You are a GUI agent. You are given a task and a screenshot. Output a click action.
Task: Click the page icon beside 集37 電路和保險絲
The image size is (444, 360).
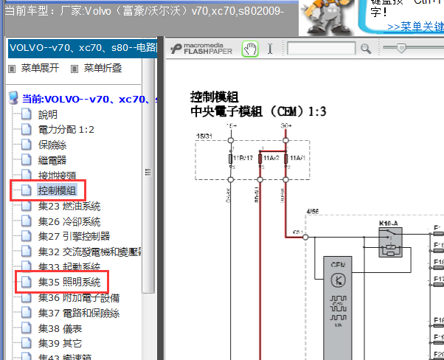click(x=27, y=313)
